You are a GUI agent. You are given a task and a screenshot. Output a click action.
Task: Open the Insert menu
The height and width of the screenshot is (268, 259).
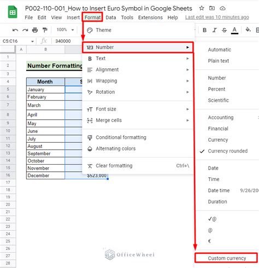[x=73, y=18]
